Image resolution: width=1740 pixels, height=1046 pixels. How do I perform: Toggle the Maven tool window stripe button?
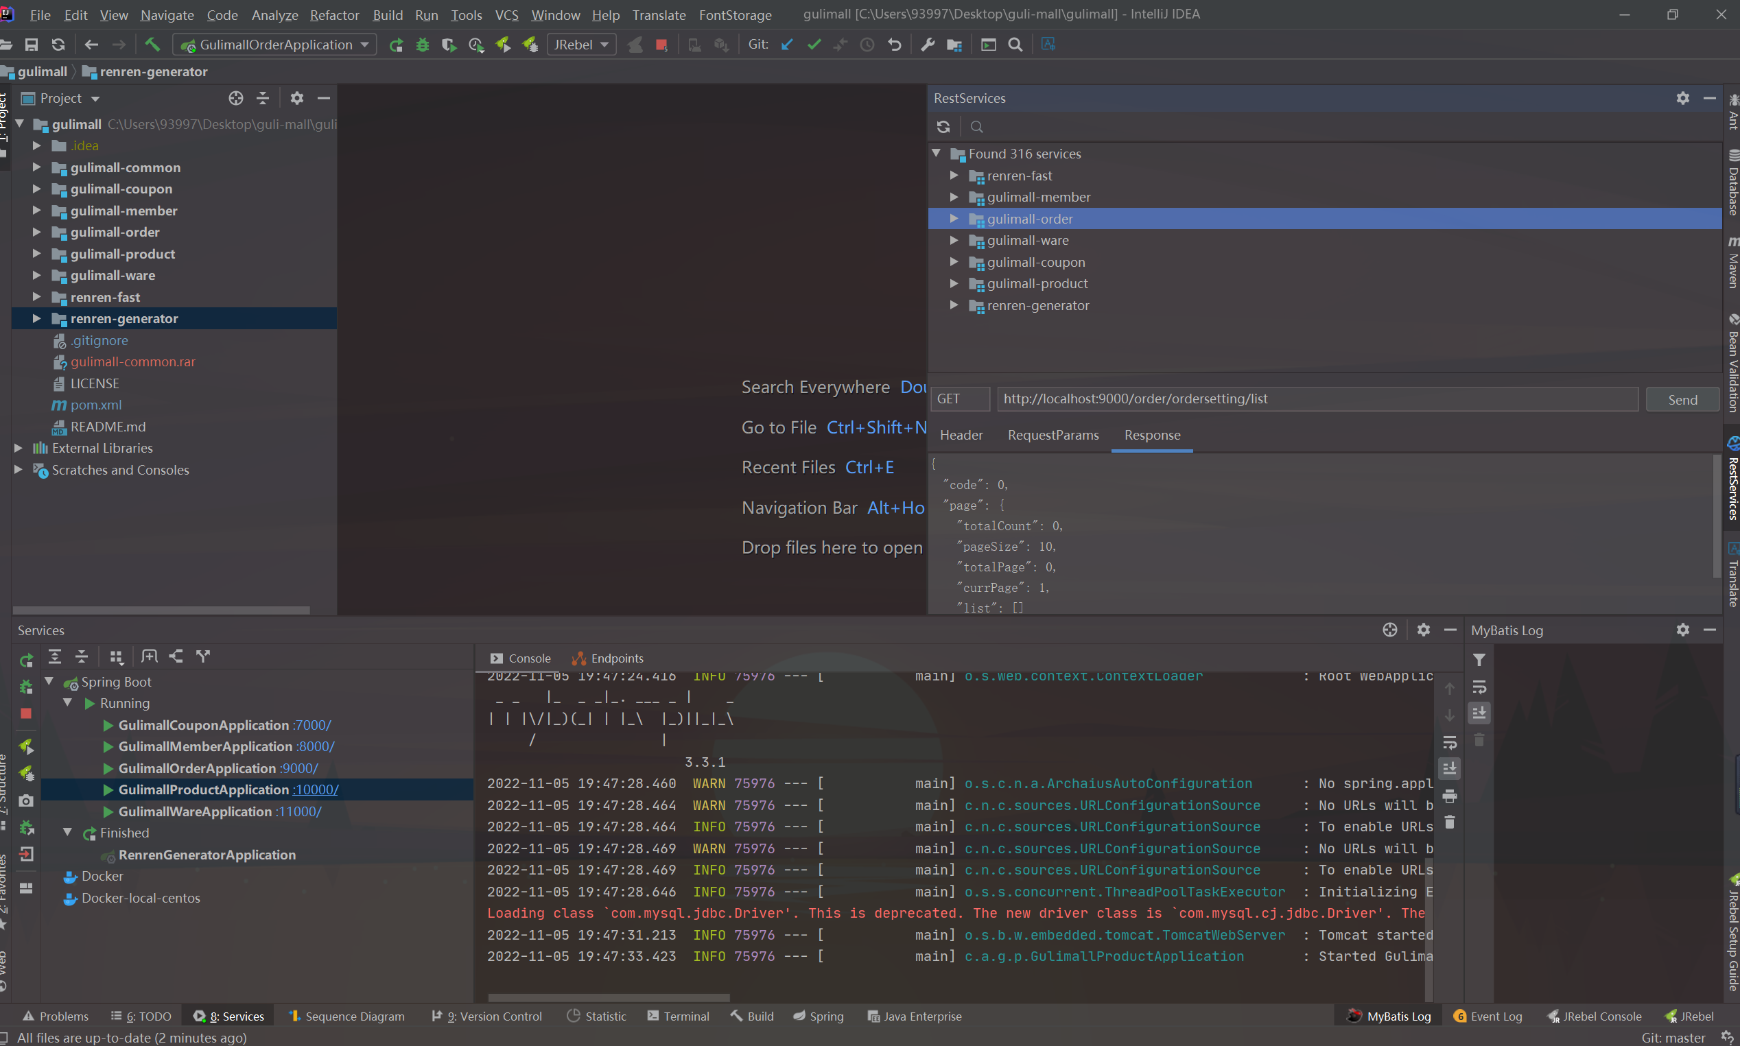pyautogui.click(x=1732, y=262)
